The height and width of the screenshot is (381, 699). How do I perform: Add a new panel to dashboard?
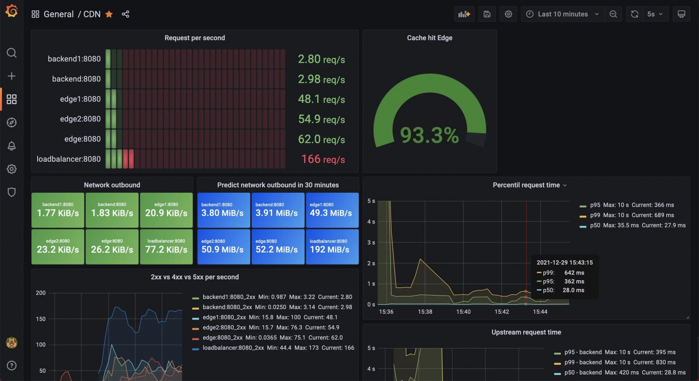[x=464, y=14]
